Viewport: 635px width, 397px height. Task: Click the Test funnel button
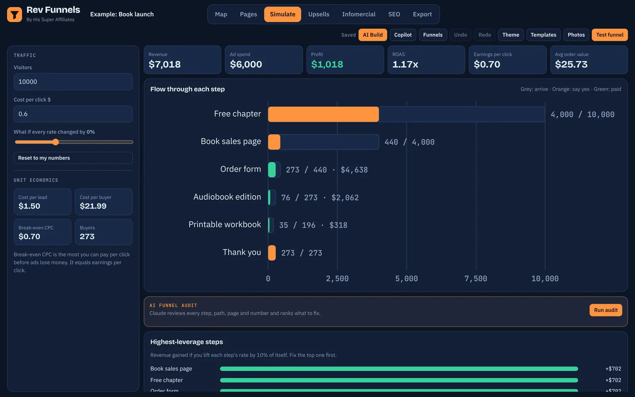coord(610,35)
